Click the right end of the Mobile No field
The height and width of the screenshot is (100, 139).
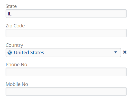(x=122, y=91)
